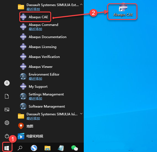Open Settings Management icon
This screenshot has height=152, width=157.
click(23, 96)
